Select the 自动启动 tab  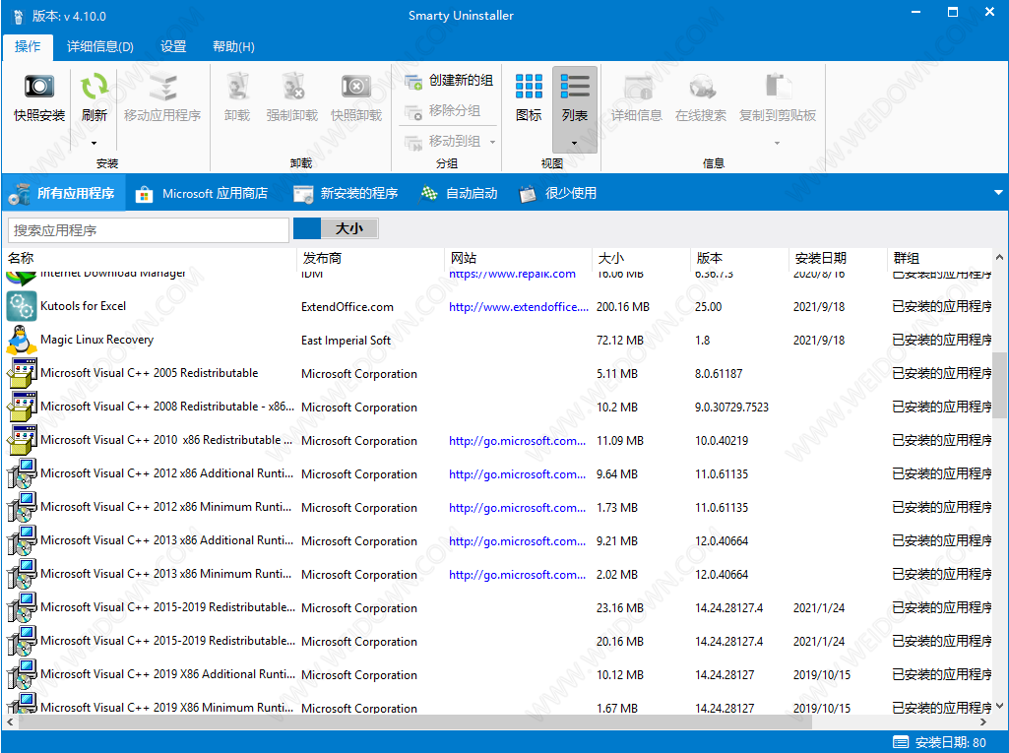point(459,193)
